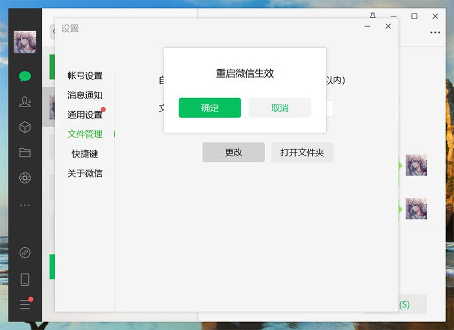Confirm restart with 确定 button
454x330 pixels.
tap(210, 108)
